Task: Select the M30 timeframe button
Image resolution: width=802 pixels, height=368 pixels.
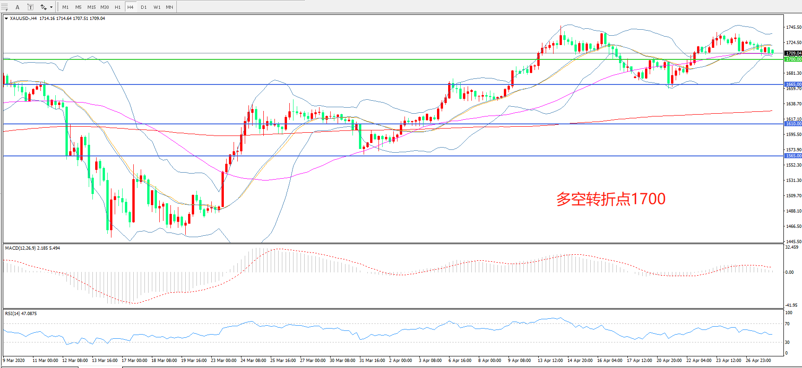Action: pos(105,7)
